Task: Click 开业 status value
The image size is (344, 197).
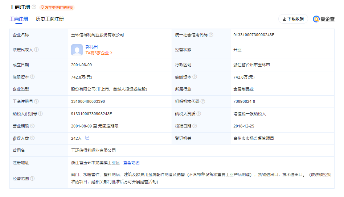Action: click(237, 50)
